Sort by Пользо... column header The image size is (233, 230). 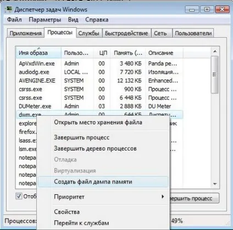[x=77, y=53]
